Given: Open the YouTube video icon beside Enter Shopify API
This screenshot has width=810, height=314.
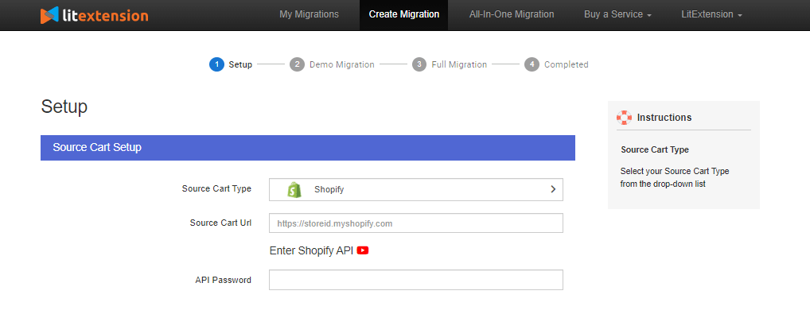Looking at the screenshot, I should pos(363,250).
